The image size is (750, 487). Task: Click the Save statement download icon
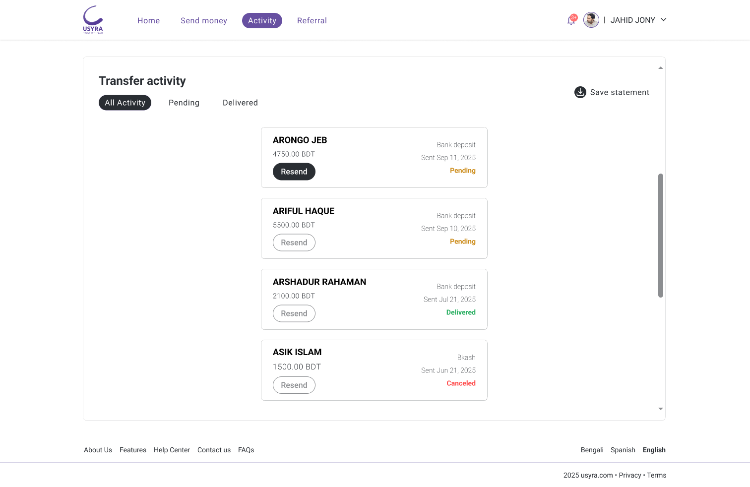pyautogui.click(x=580, y=92)
